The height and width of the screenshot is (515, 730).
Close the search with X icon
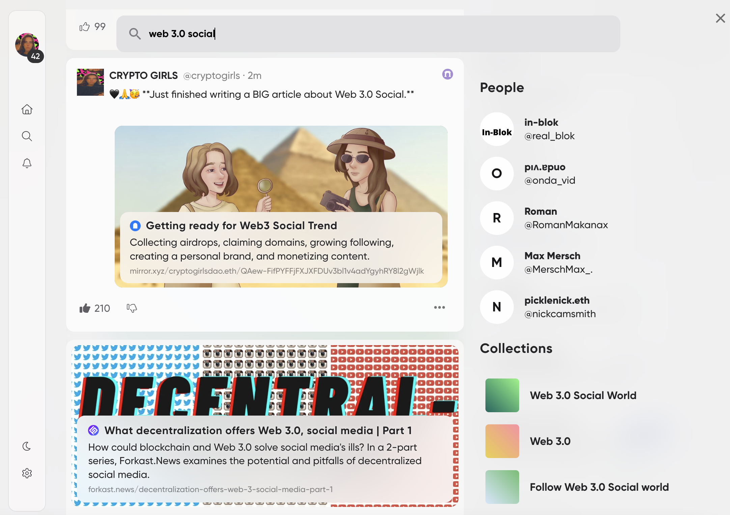point(720,18)
